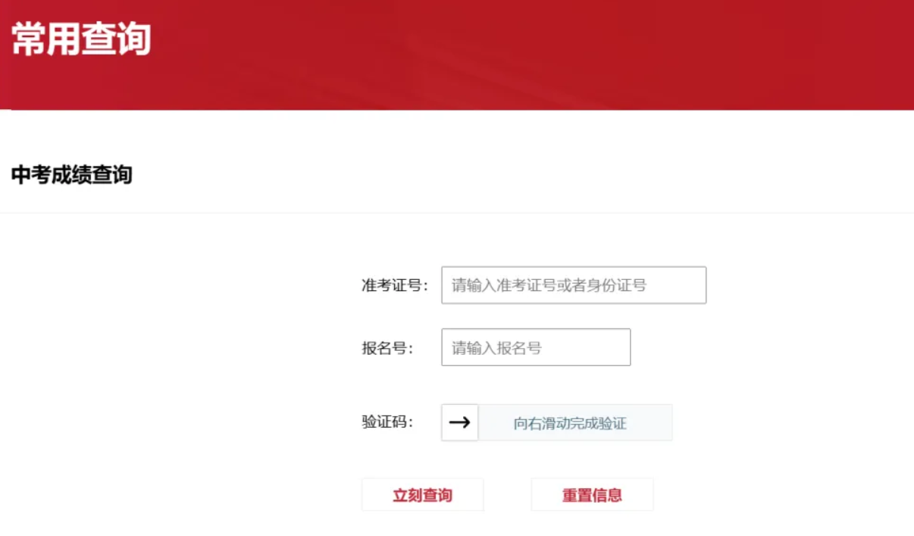Click placeholder text 请输入准考证号或者身份证号
Image resolution: width=914 pixels, height=536 pixels.
click(549, 286)
